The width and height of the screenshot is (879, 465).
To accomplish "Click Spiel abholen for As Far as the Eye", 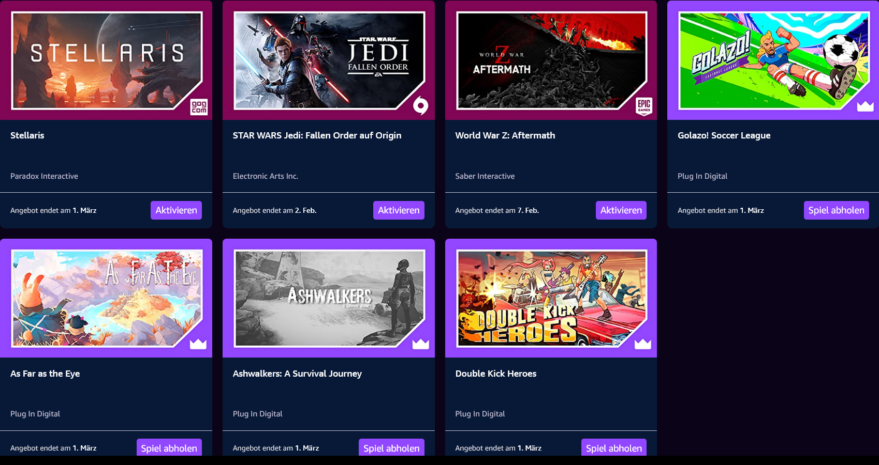I will (169, 447).
